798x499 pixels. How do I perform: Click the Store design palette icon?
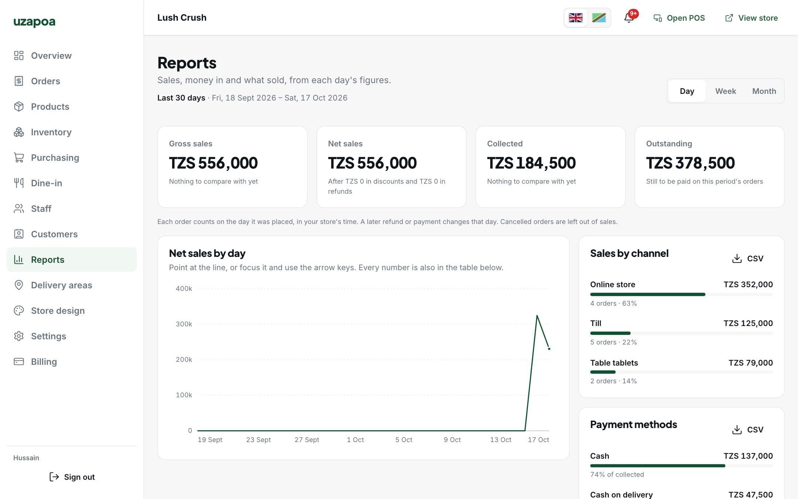19,310
